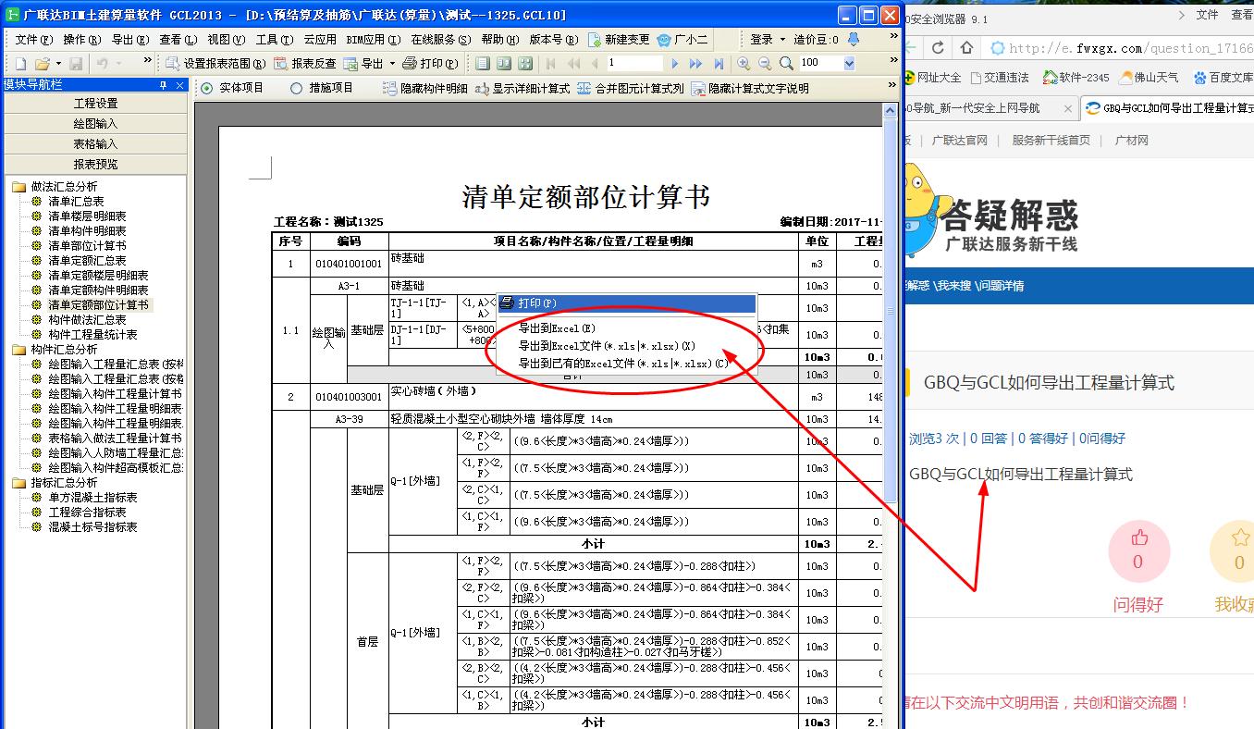
Task: Click the zoom out magnifier icon
Action: click(x=765, y=63)
